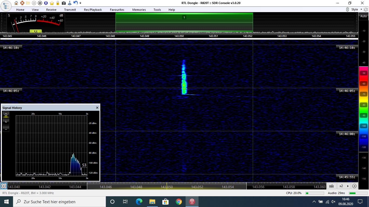Click the settings gear next to Style
Image resolution: width=369 pixels, height=207 pixels.
click(x=366, y=9)
